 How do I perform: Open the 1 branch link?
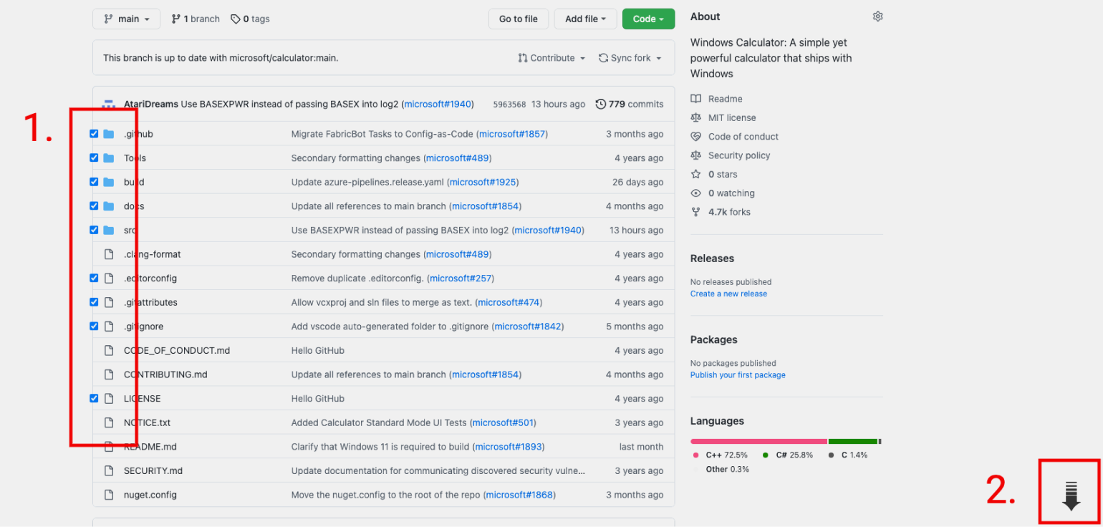[196, 19]
